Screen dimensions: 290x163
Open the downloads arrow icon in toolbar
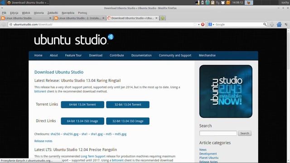pos(272,24)
